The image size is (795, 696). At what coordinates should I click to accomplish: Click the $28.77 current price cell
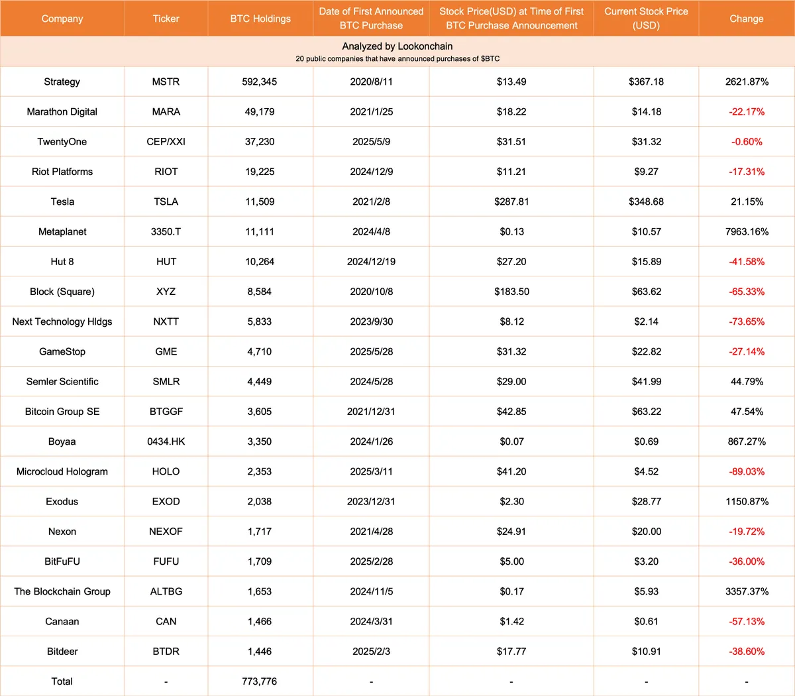click(646, 502)
